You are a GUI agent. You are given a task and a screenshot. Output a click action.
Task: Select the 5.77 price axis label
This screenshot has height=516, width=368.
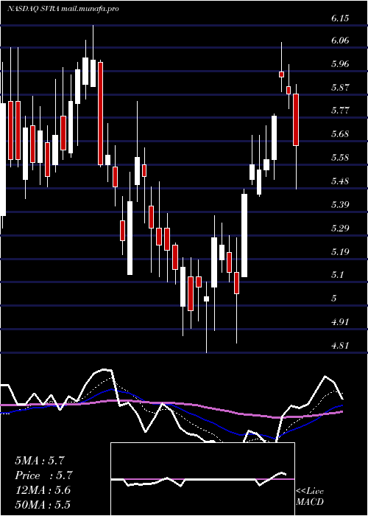point(340,111)
